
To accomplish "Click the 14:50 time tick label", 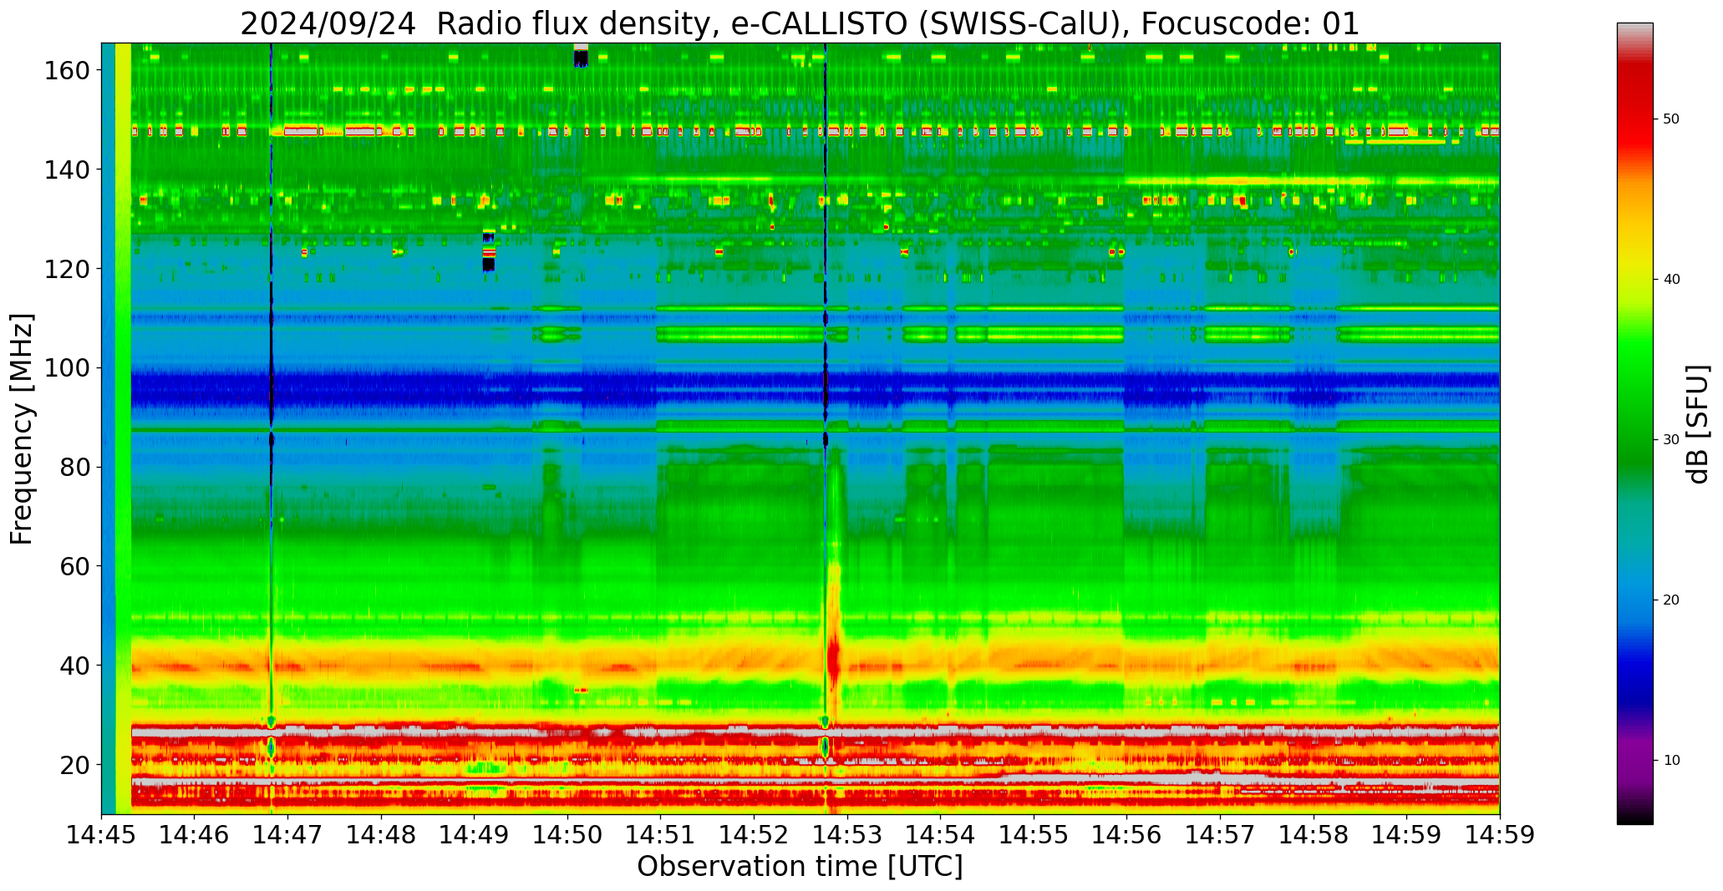I will 567,835.
